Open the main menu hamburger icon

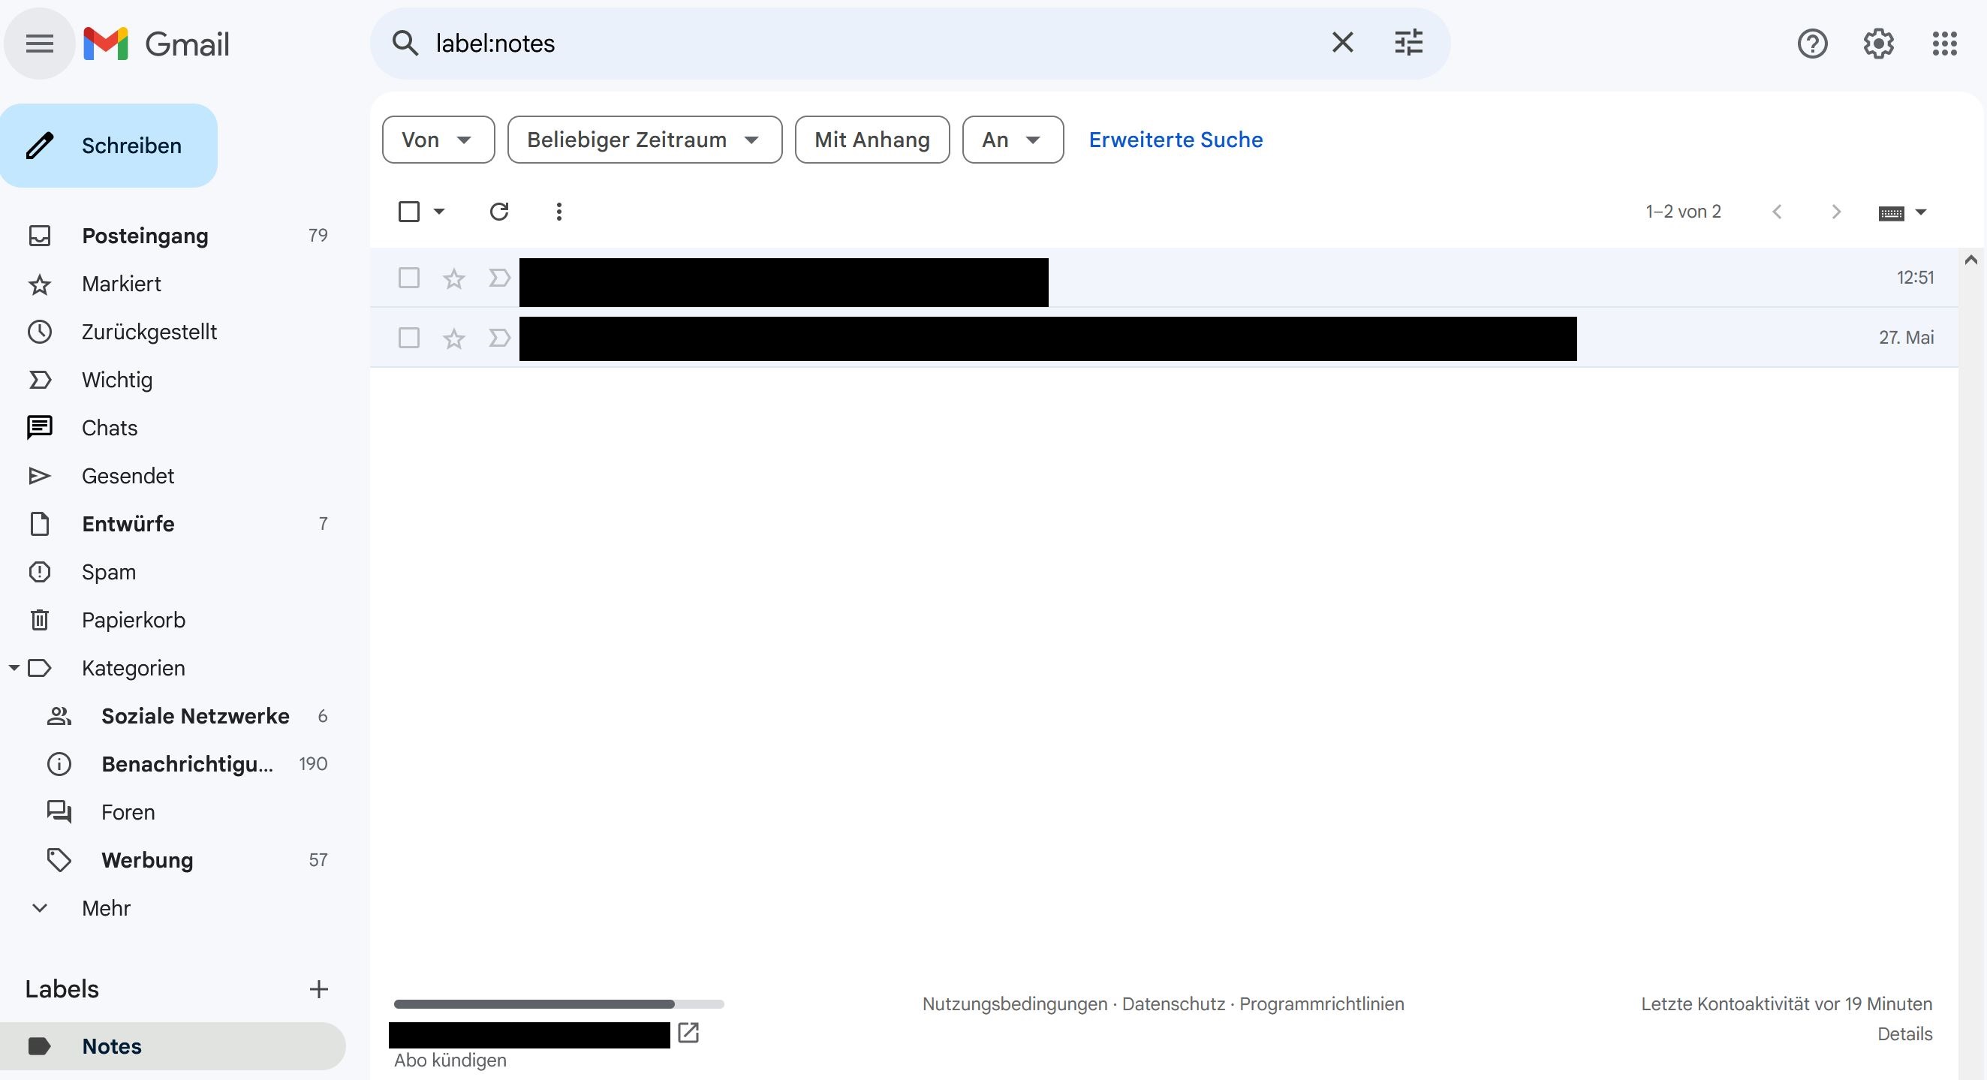pyautogui.click(x=39, y=44)
